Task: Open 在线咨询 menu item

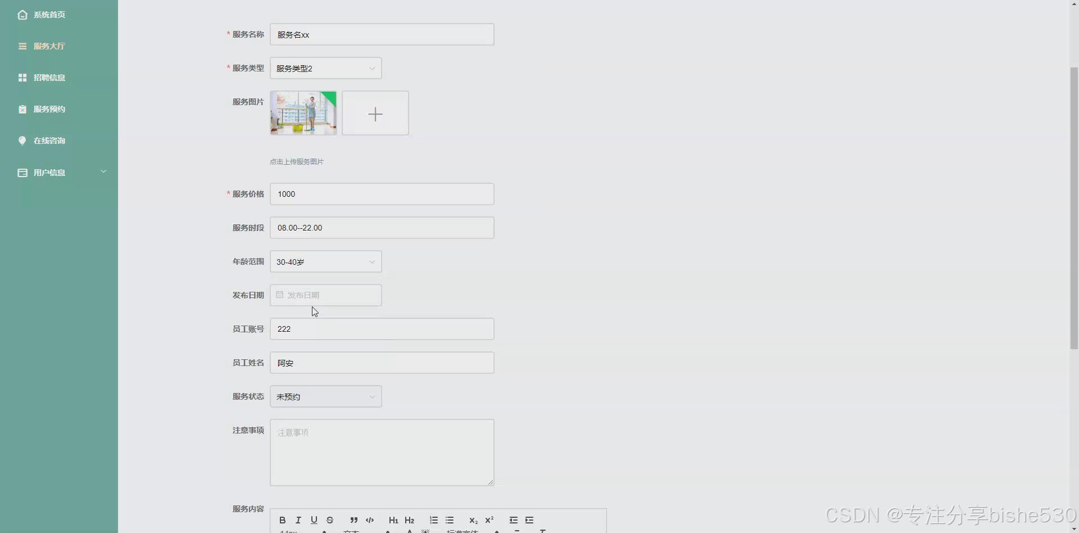Action: tap(59, 141)
